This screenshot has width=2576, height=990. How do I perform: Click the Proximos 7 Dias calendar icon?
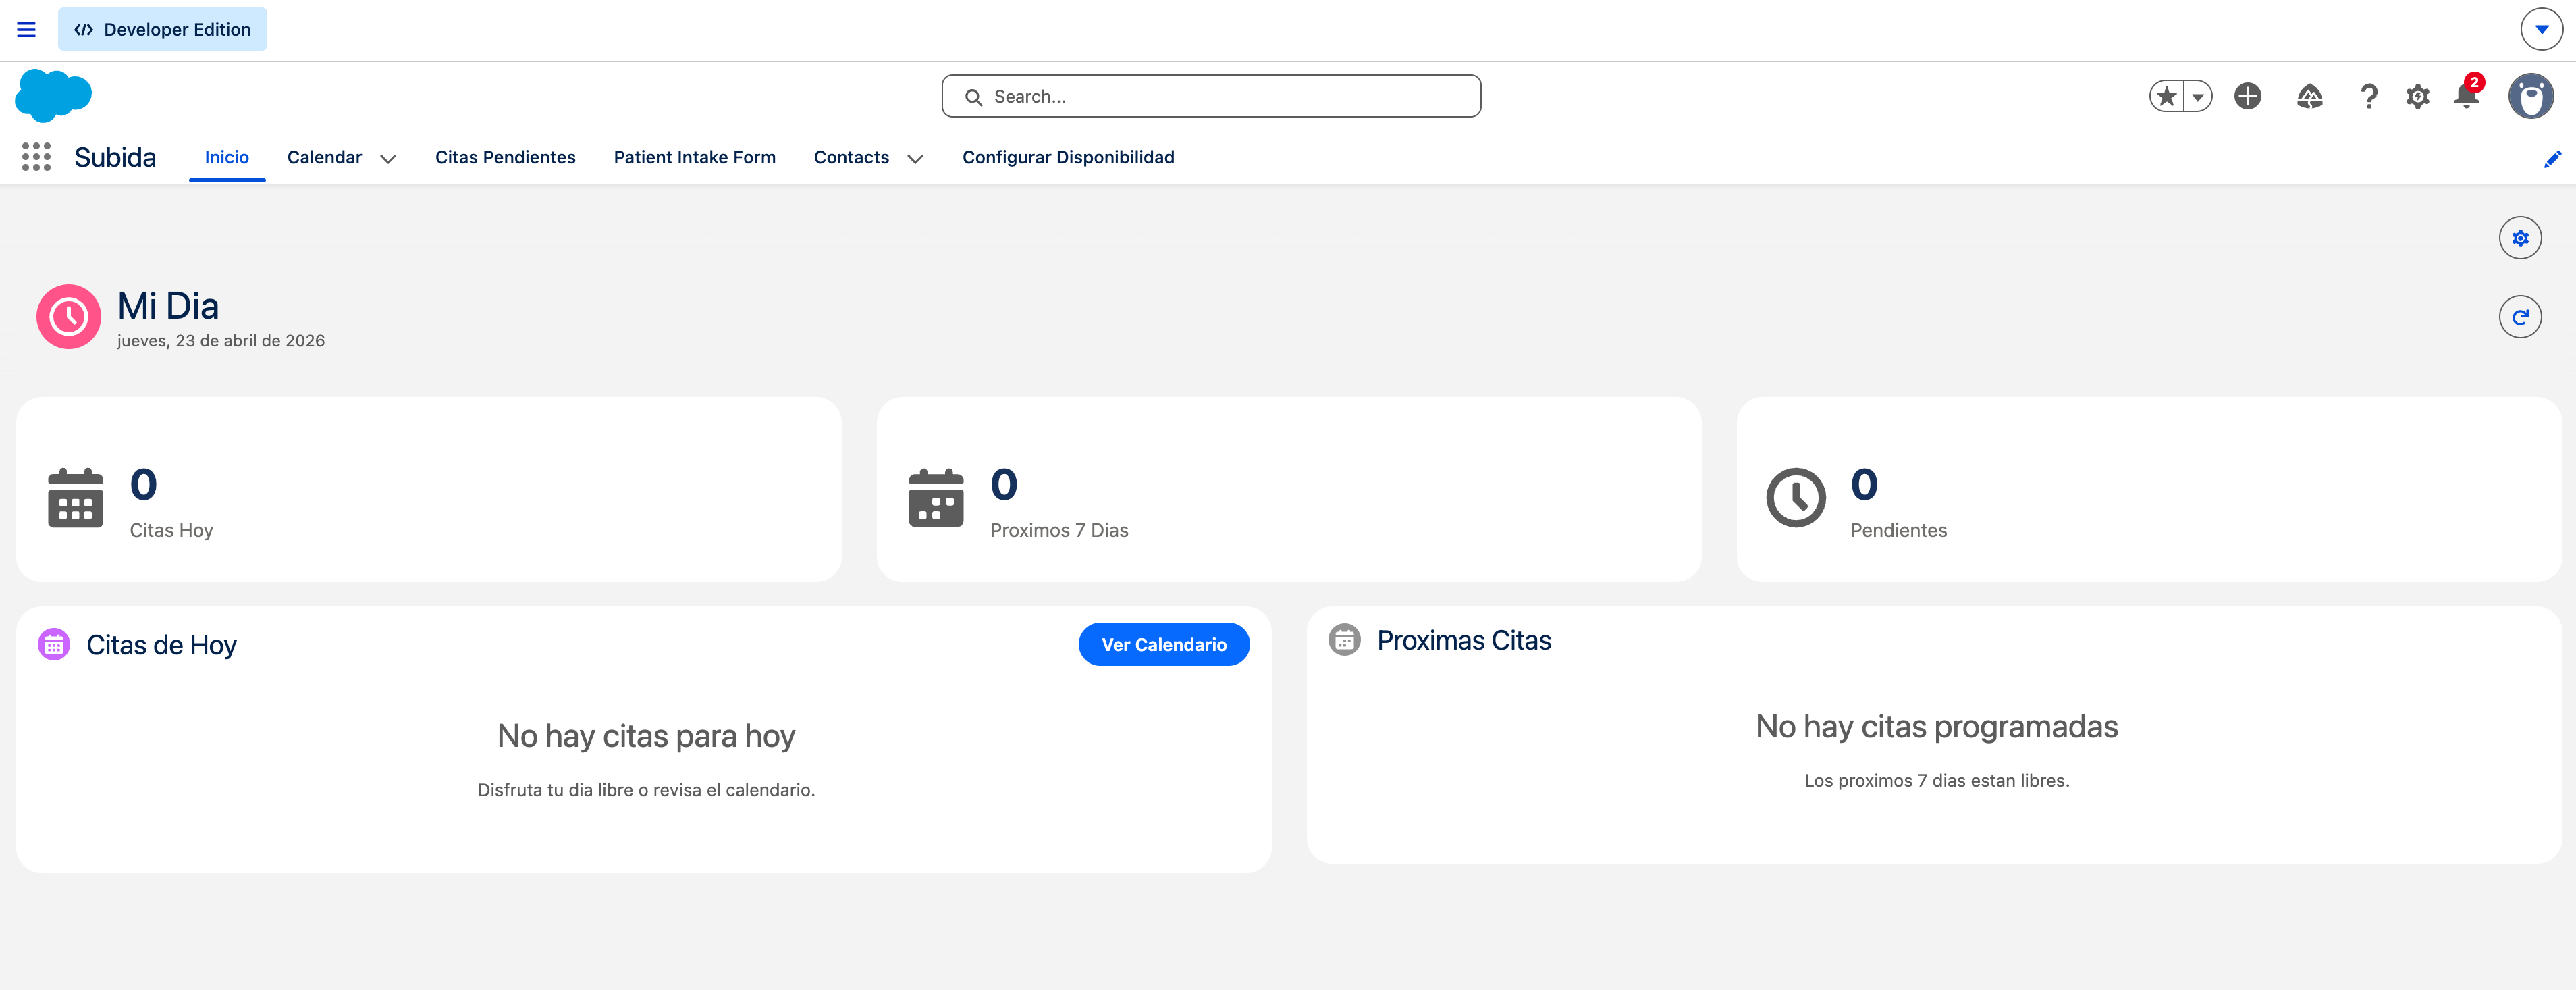click(x=936, y=497)
